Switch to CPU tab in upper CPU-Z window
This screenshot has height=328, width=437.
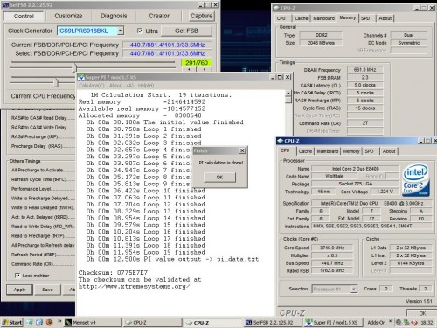coord(281,18)
